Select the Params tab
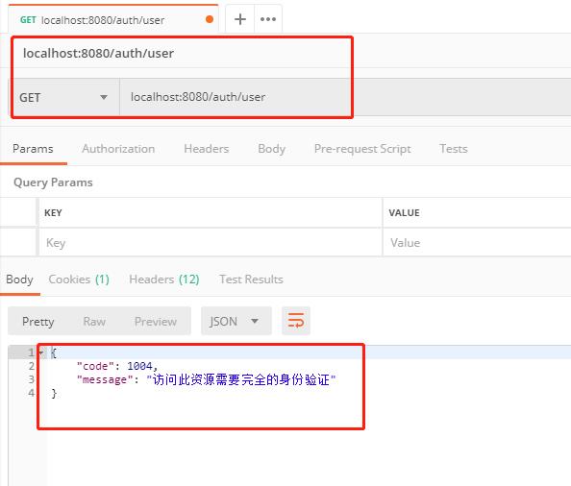Screen dimensions: 571x486 tap(33, 149)
